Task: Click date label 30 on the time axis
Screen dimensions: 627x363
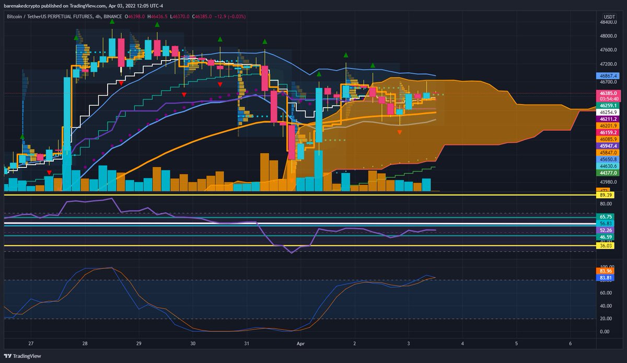Action: click(193, 344)
